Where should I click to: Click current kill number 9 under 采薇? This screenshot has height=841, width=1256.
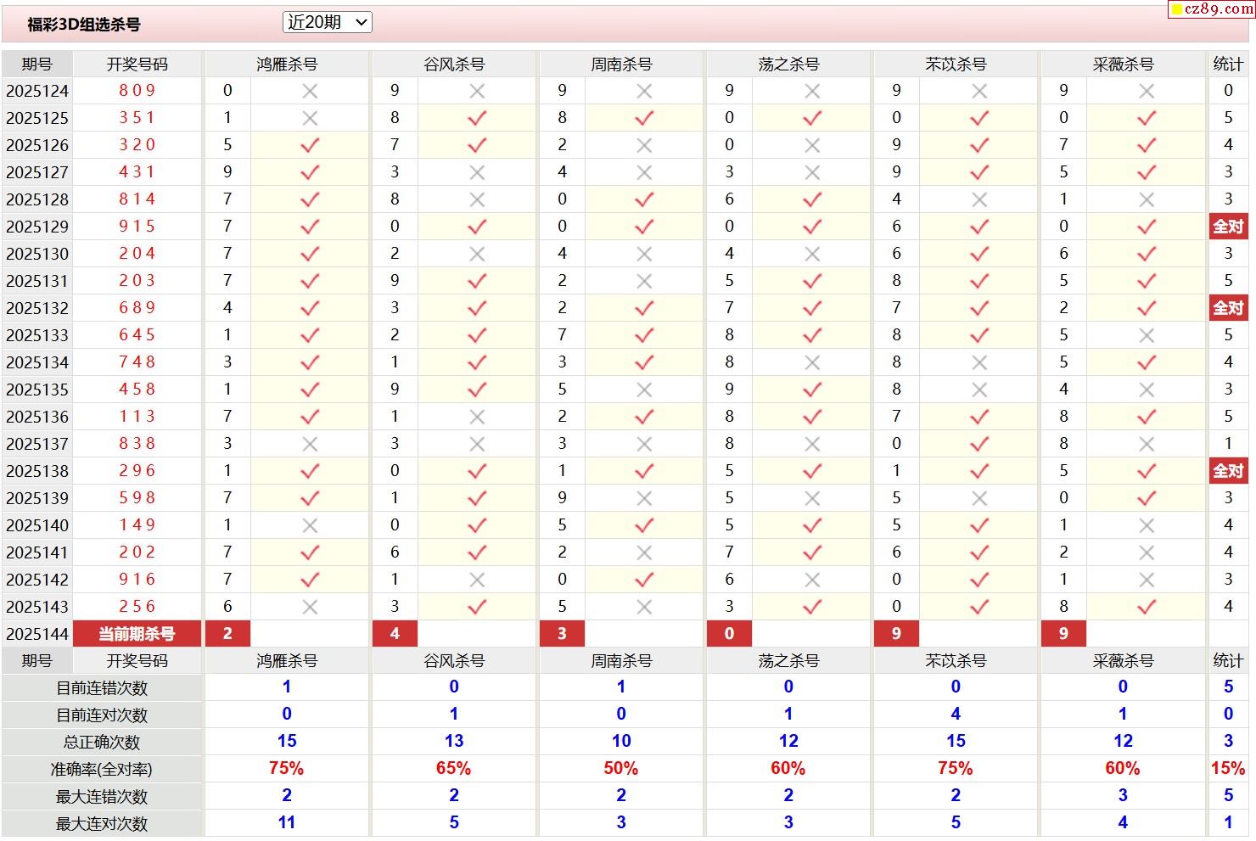click(1063, 634)
